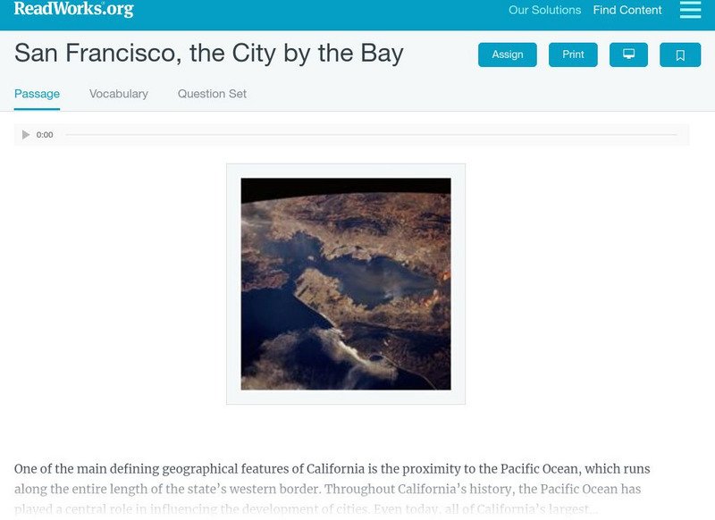Screen dimensions: 715x520
Task: Print the passage using Print button
Action: [x=573, y=55]
